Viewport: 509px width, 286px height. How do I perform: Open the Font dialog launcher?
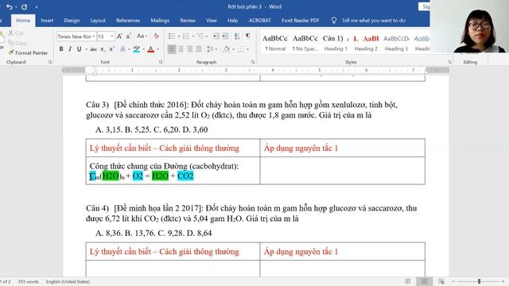[x=161, y=62]
